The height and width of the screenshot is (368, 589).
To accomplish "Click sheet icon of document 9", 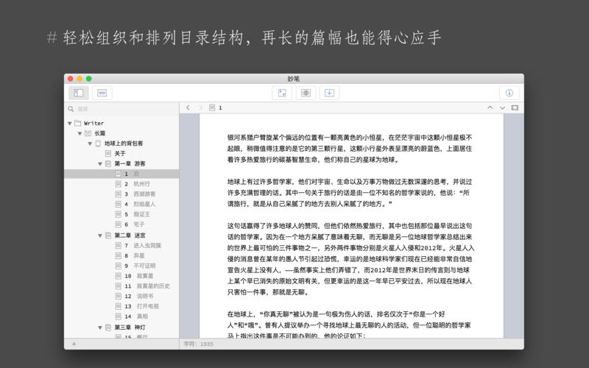I will point(118,266).
